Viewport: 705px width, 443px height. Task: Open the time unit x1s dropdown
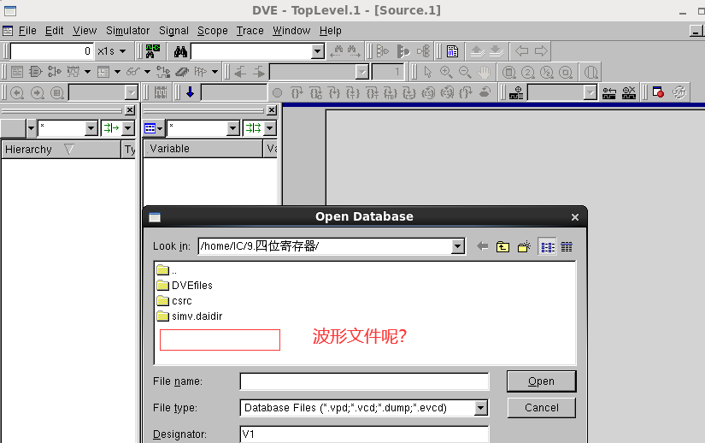pos(122,51)
